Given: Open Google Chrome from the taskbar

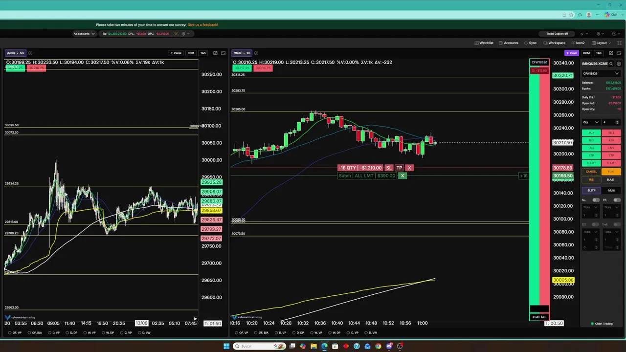Looking at the screenshot, I should point(378,346).
